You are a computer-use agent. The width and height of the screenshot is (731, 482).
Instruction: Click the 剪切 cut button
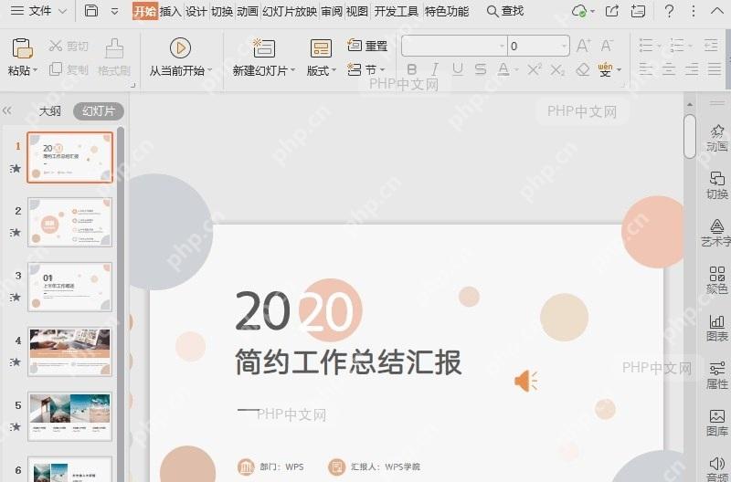[68, 46]
